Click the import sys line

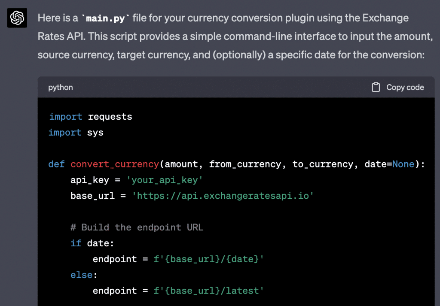tap(76, 132)
